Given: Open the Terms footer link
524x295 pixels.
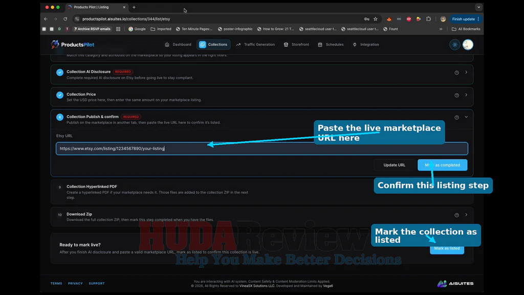Looking at the screenshot, I should click(56, 283).
